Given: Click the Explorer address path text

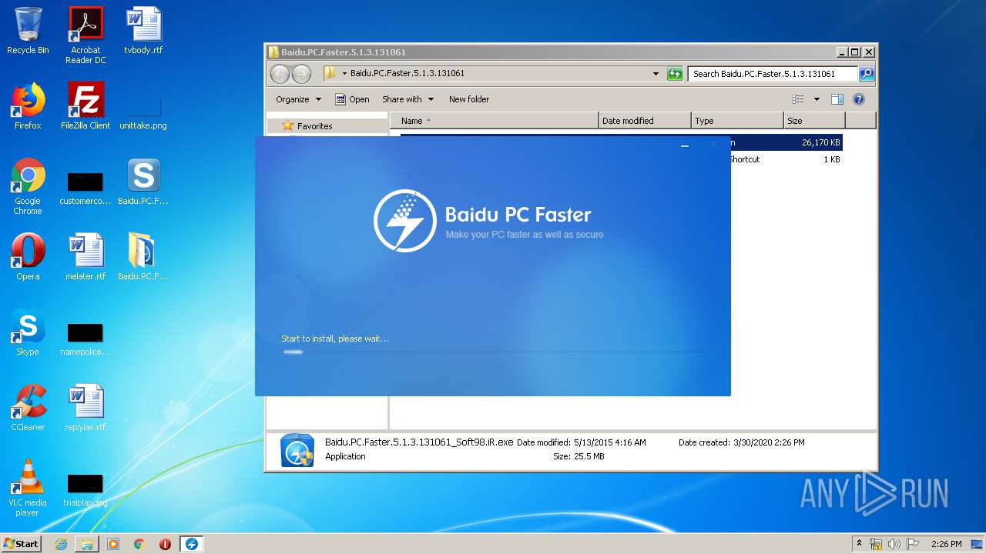Looking at the screenshot, I should coord(407,74).
